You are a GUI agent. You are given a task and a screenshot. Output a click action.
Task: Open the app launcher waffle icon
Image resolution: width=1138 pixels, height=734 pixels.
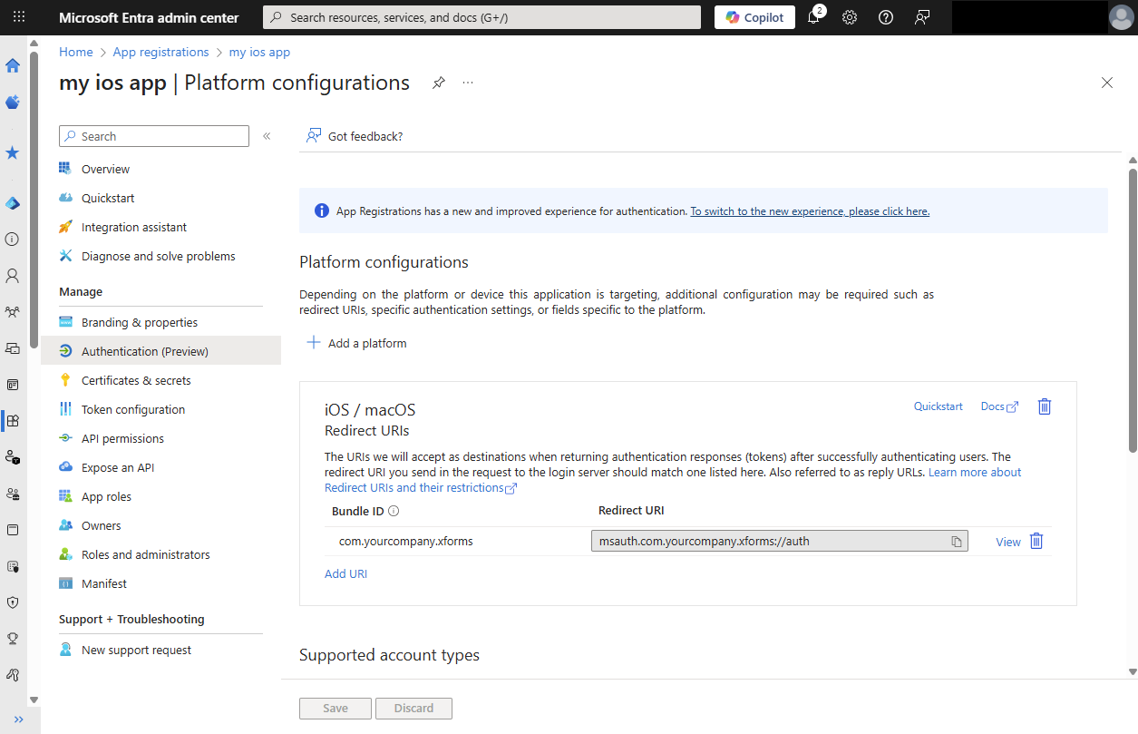click(x=19, y=17)
